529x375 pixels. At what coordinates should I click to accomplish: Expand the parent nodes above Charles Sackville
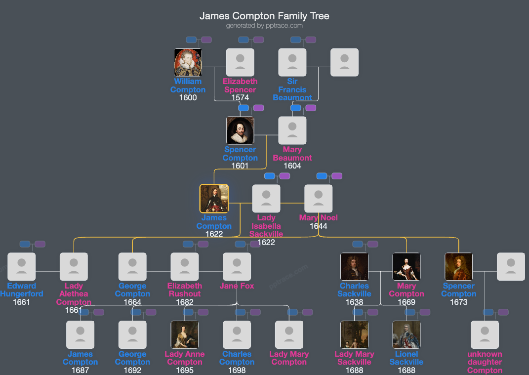[x=359, y=244]
